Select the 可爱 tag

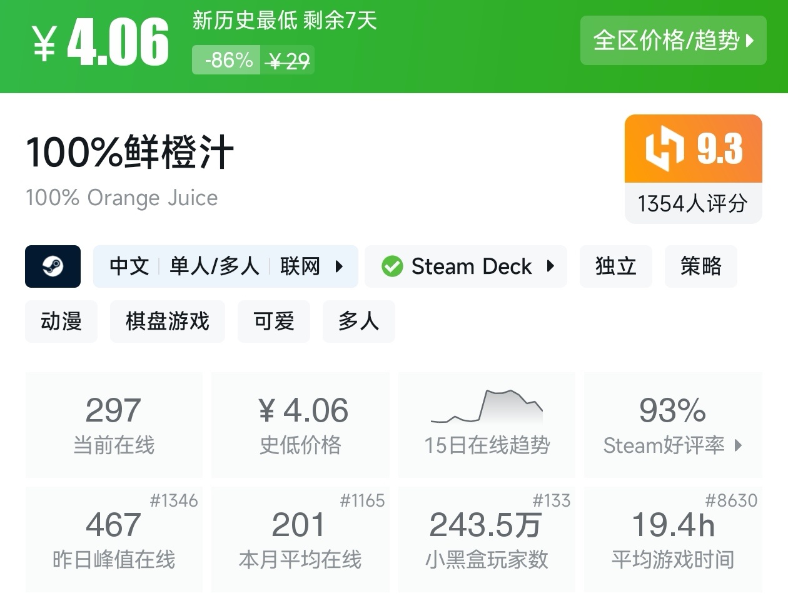click(x=274, y=322)
